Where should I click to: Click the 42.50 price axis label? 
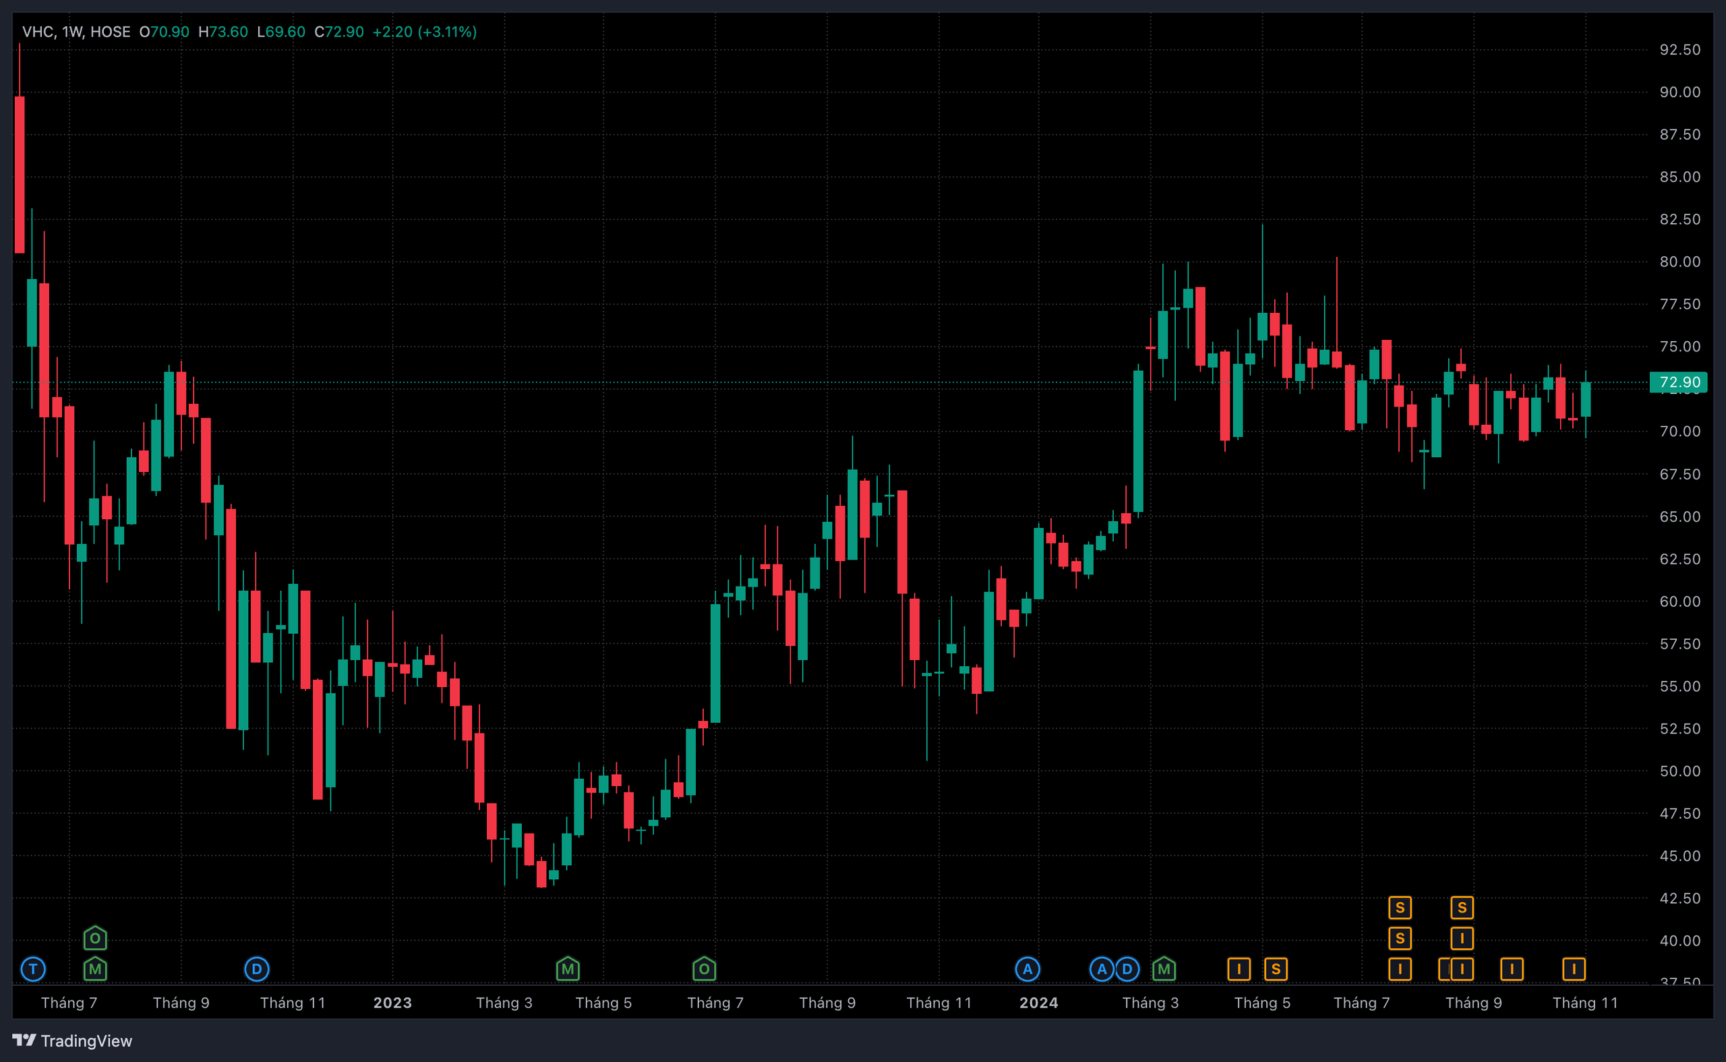(1679, 898)
